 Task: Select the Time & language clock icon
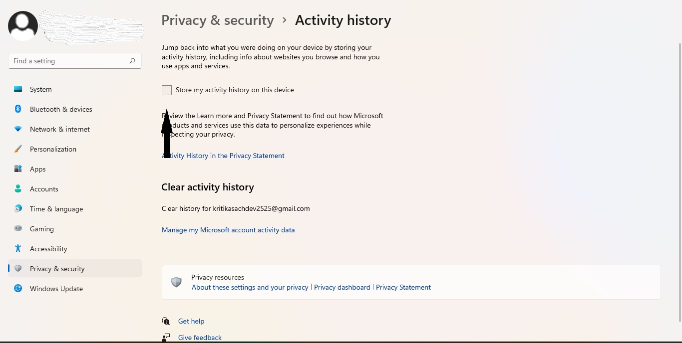pos(18,209)
